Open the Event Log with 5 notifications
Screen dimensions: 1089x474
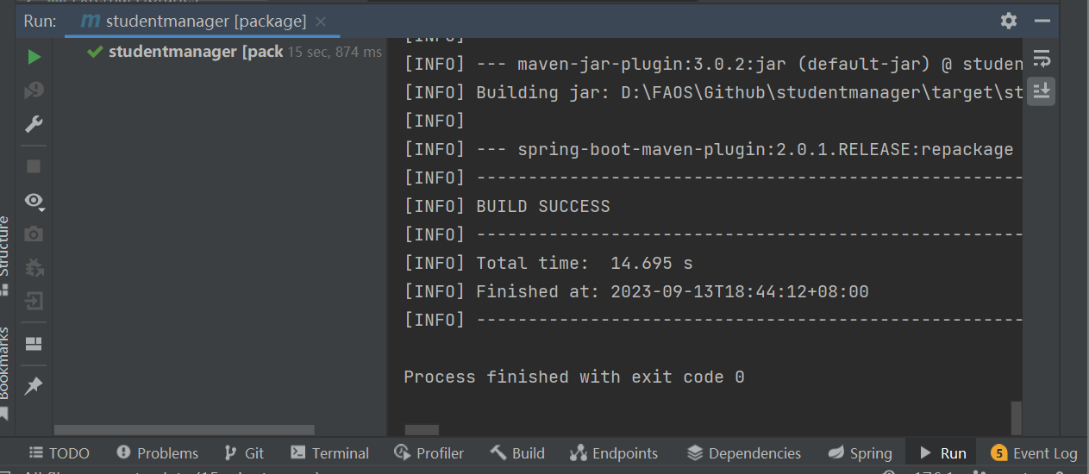(x=1035, y=453)
